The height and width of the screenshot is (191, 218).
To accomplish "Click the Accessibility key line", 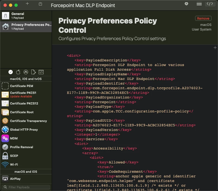I will [109, 148].
